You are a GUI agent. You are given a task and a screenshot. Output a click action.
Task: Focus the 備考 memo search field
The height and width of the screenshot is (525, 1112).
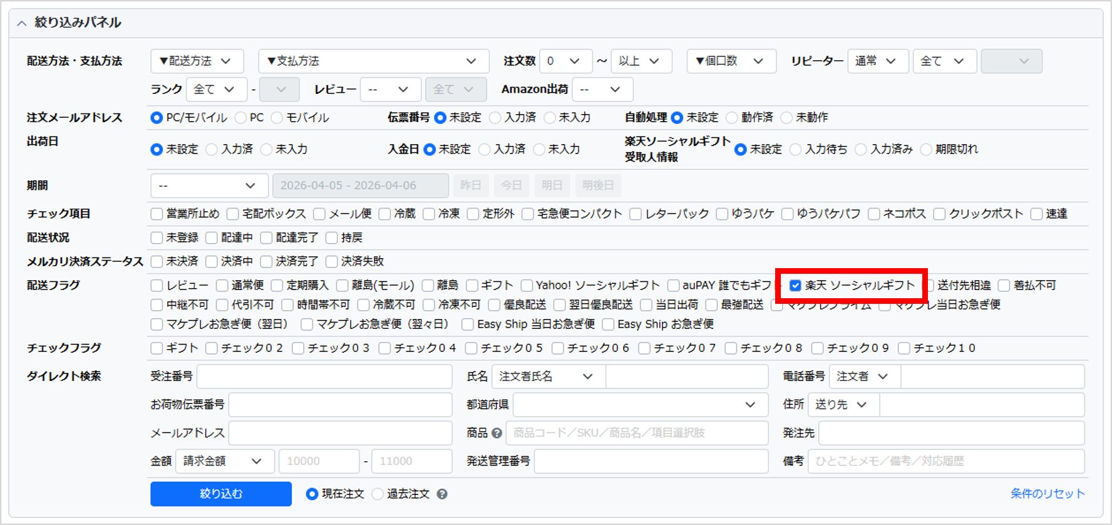(945, 461)
